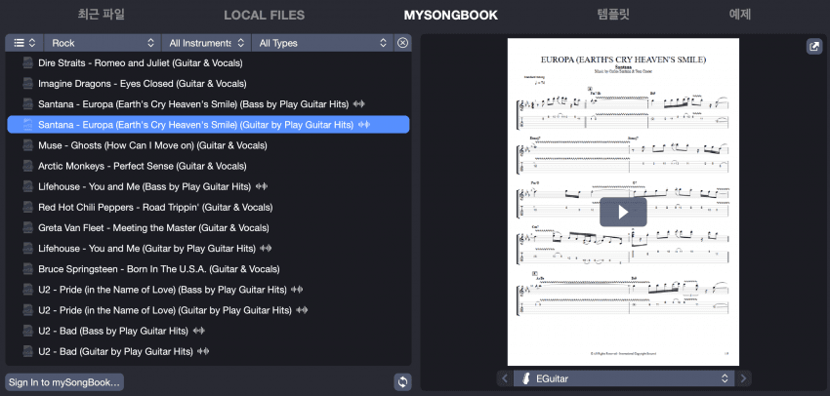The width and height of the screenshot is (830, 396).
Task: Select Lifehouse - You and Me Guitar version
Action: pos(208,249)
